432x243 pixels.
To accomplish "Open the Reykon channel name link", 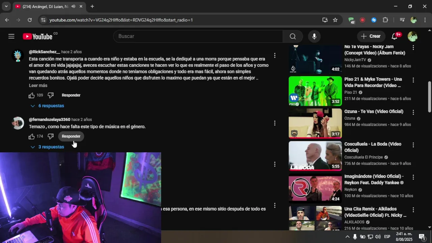I will 351,189.
